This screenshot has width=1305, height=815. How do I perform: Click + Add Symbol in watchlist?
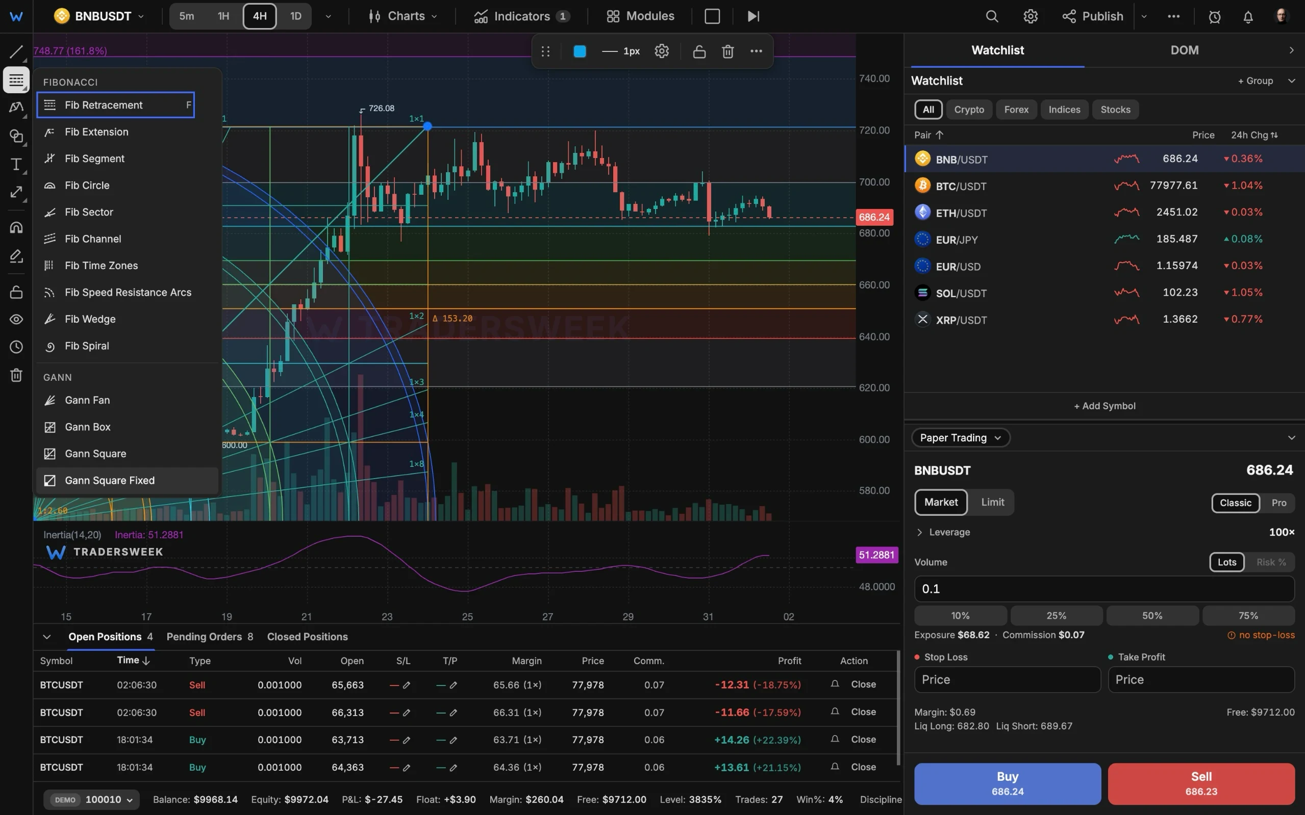pyautogui.click(x=1105, y=406)
